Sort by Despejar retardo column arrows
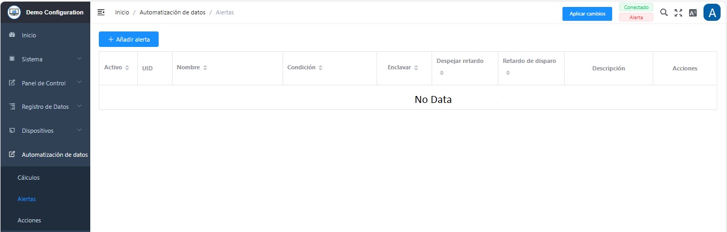The width and height of the screenshot is (727, 232). click(x=442, y=73)
